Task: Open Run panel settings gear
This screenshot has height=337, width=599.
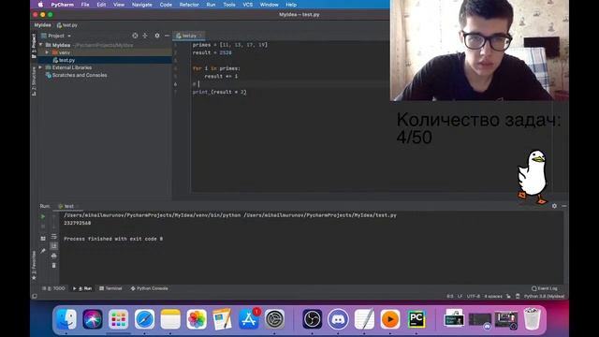Action: (554, 206)
